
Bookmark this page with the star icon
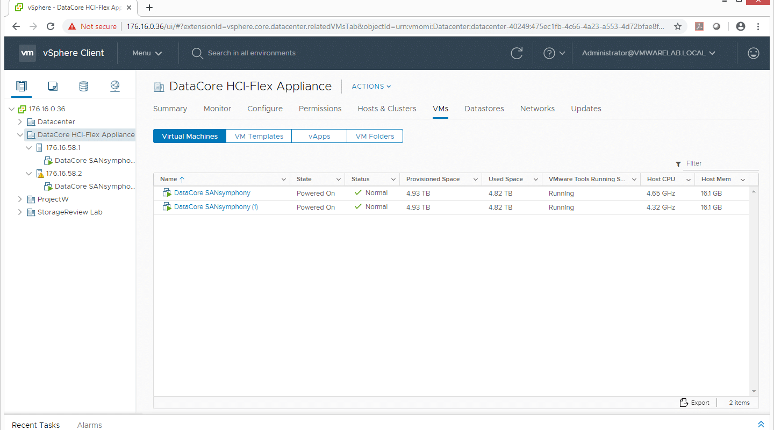(x=678, y=26)
